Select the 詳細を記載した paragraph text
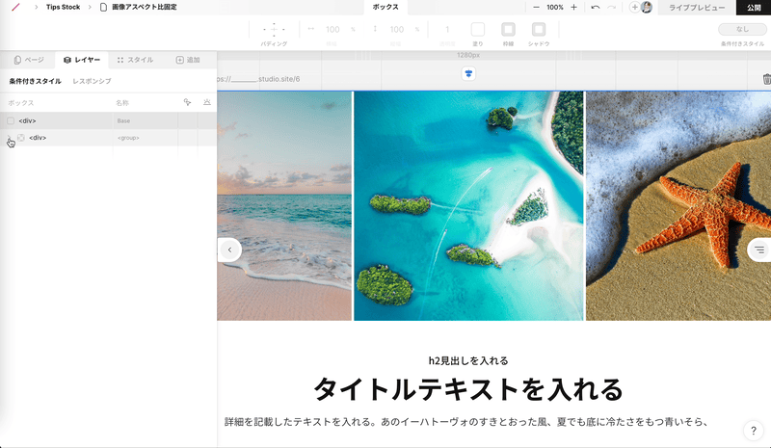The image size is (771, 448). coord(466,421)
